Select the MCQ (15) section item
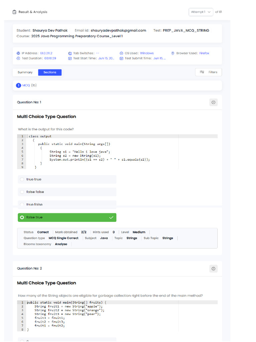 [x=26, y=85]
